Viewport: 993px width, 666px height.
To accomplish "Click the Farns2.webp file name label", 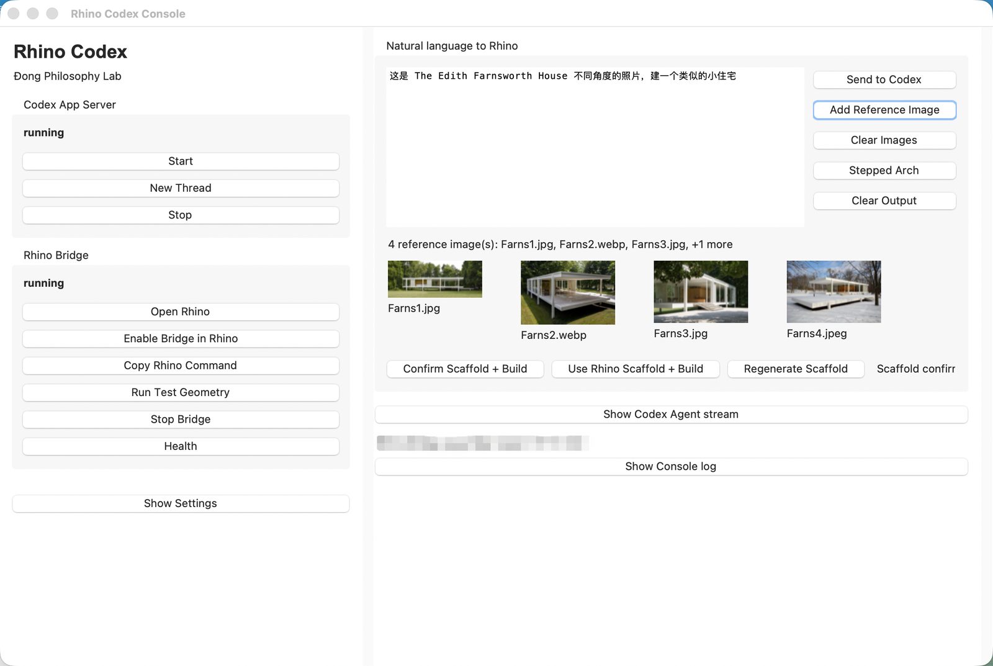I will click(554, 335).
